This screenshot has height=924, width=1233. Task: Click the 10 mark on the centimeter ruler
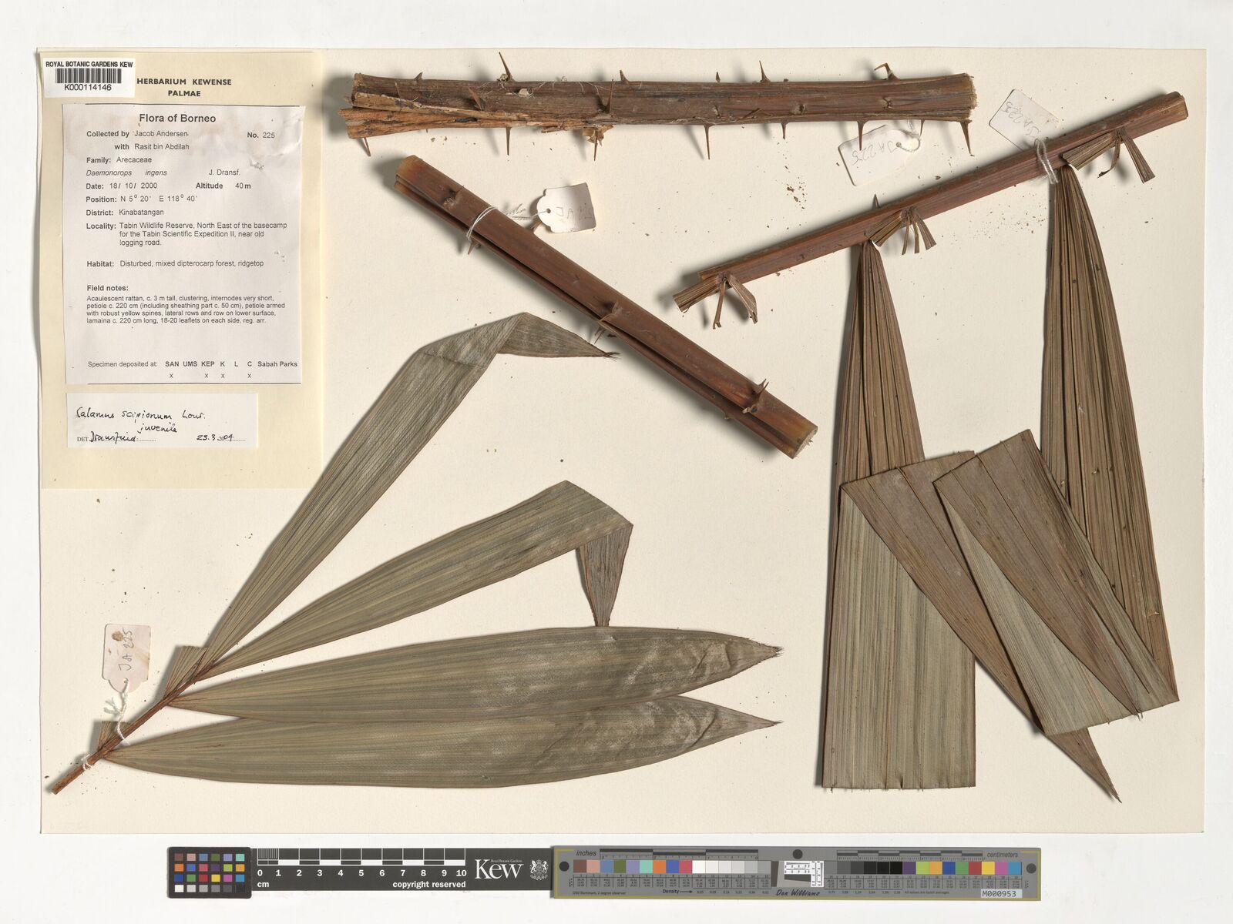click(x=461, y=873)
